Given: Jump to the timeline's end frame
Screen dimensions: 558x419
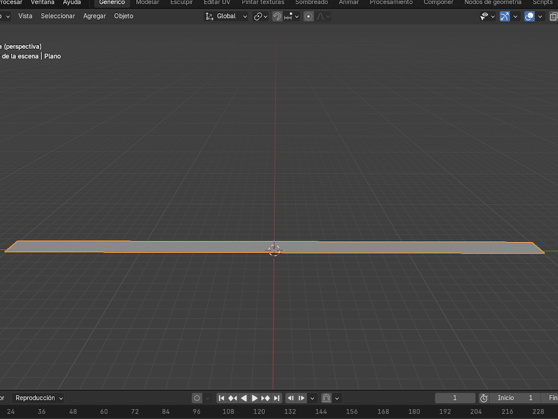Looking at the screenshot, I should (277, 398).
